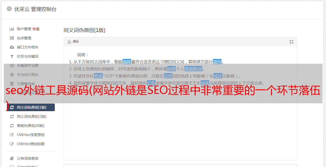326x167 pixels.
Task: Click the play icon beside 手动运行测试
Action: 12,75
